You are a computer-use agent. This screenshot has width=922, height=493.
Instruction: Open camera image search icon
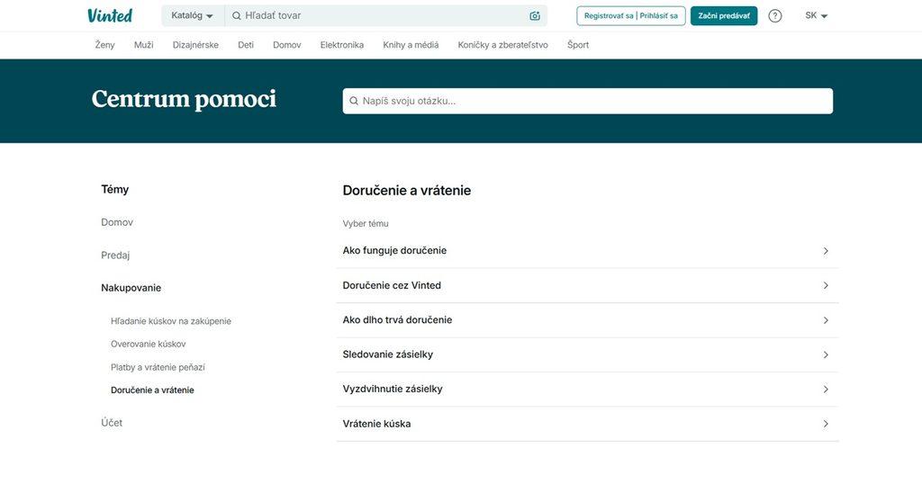pos(535,16)
